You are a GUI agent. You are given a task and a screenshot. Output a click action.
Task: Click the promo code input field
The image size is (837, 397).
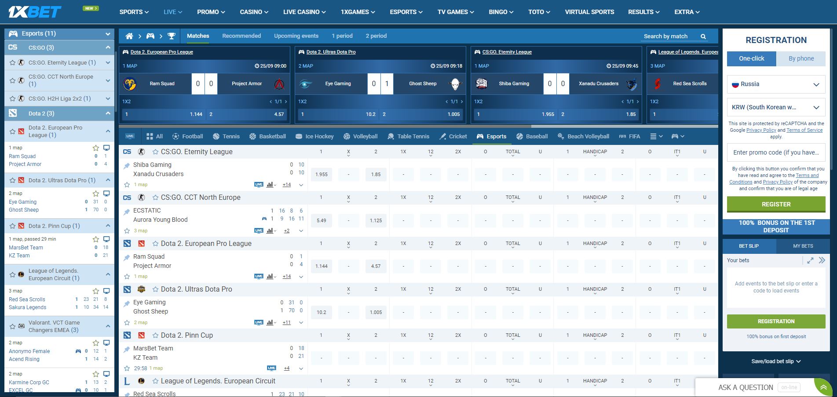[776, 152]
